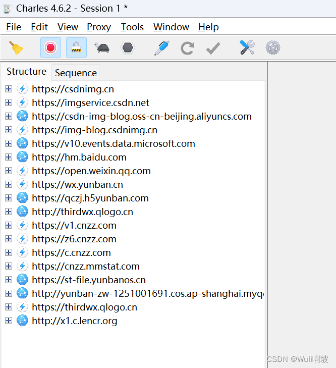The image size is (336, 368).
Task: Expand the https://c.cnzz.com node
Action: [x=9, y=252]
